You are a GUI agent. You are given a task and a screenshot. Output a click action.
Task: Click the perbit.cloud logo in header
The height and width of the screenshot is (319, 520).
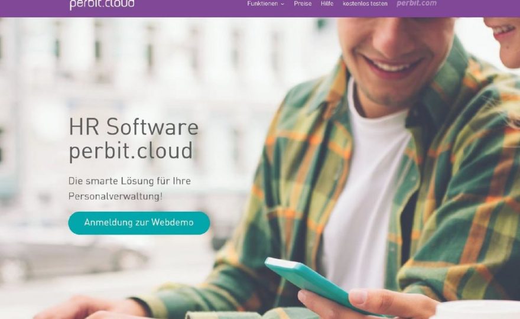[102, 4]
